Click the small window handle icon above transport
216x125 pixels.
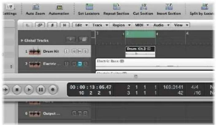coord(136,76)
